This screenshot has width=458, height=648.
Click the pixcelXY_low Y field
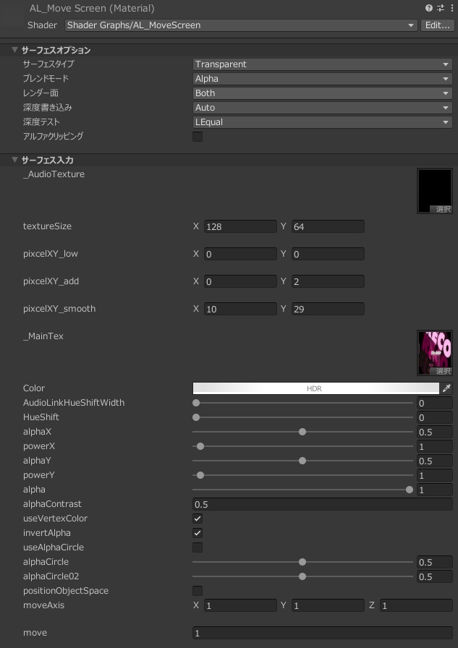coord(328,254)
